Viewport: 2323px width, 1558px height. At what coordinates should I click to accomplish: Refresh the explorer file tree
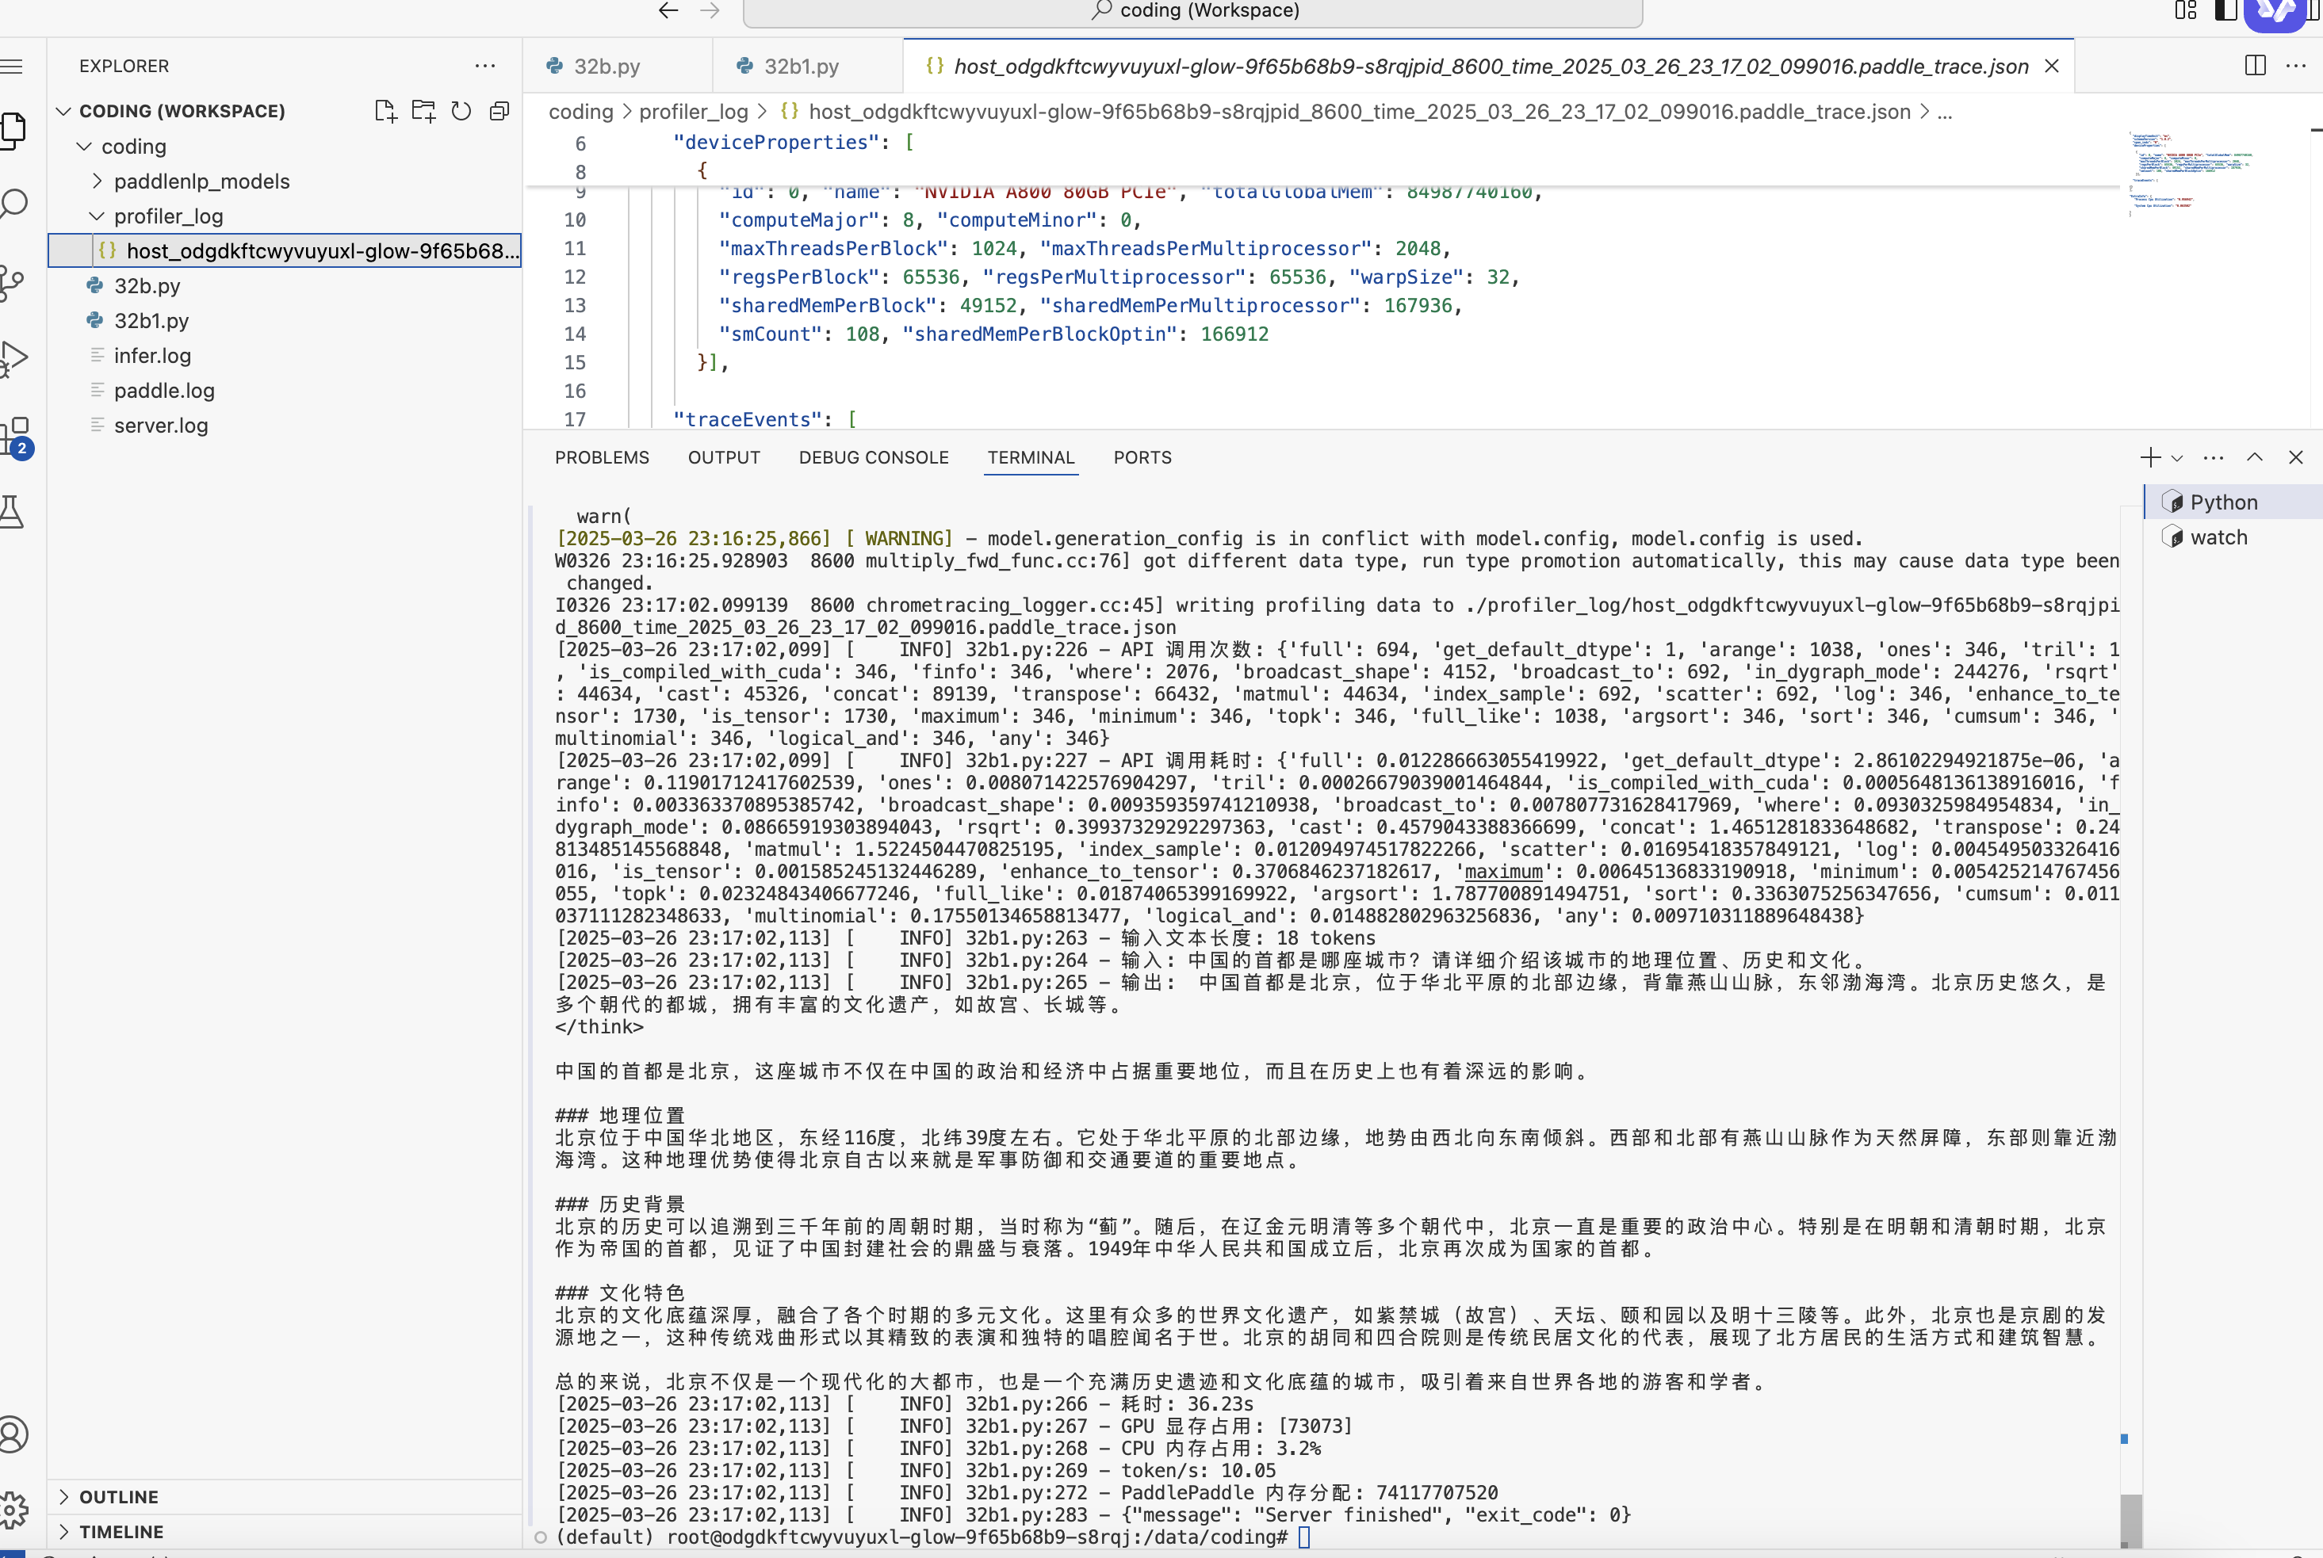(x=461, y=110)
